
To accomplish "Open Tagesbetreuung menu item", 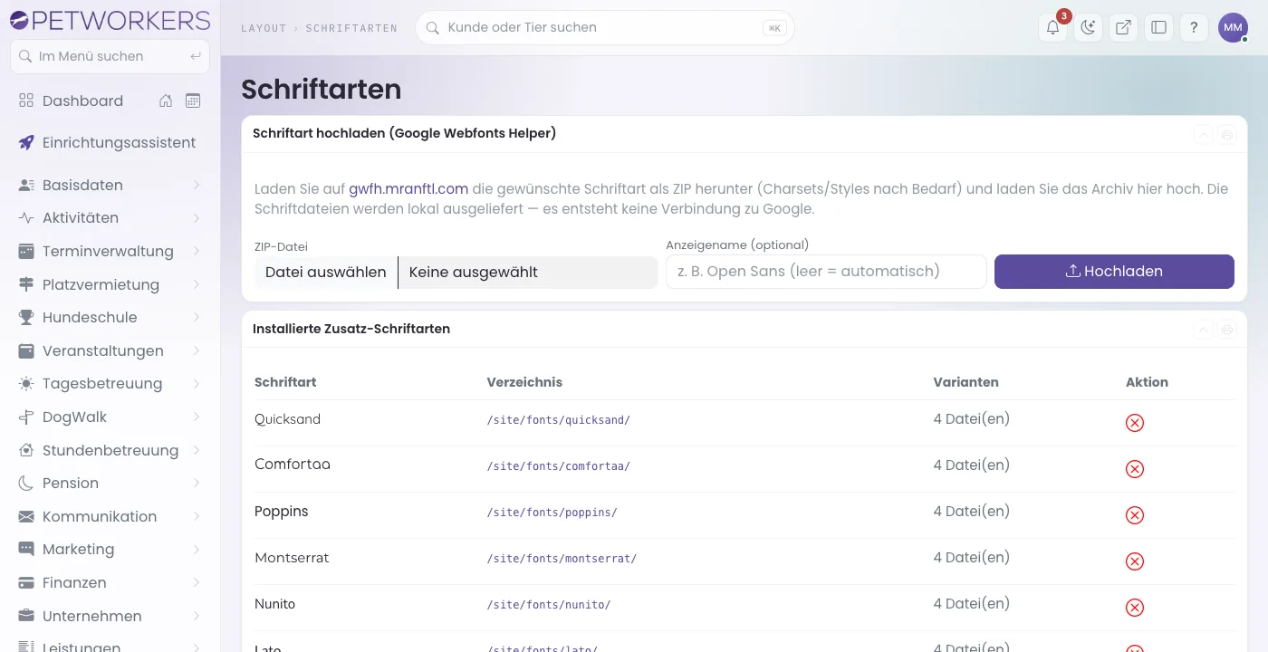I will pos(110,384).
